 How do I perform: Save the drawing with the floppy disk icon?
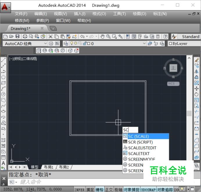(x=17, y=36)
